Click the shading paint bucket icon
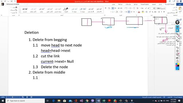The width and height of the screenshot is (183, 103). click(x=117, y=12)
